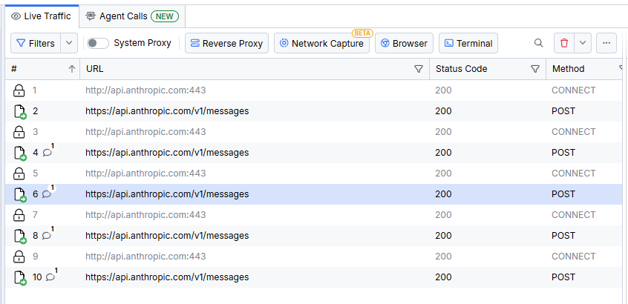The height and width of the screenshot is (304, 628).
Task: Click the CONNECT method in row 1
Action: (x=574, y=90)
